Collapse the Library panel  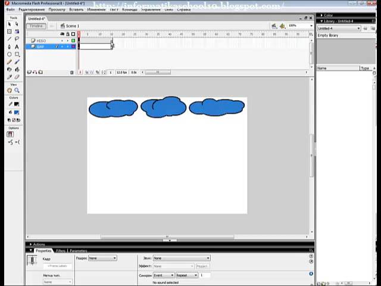pos(321,21)
